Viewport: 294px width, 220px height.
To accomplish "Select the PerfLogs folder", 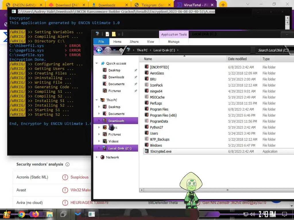I will (156, 103).
